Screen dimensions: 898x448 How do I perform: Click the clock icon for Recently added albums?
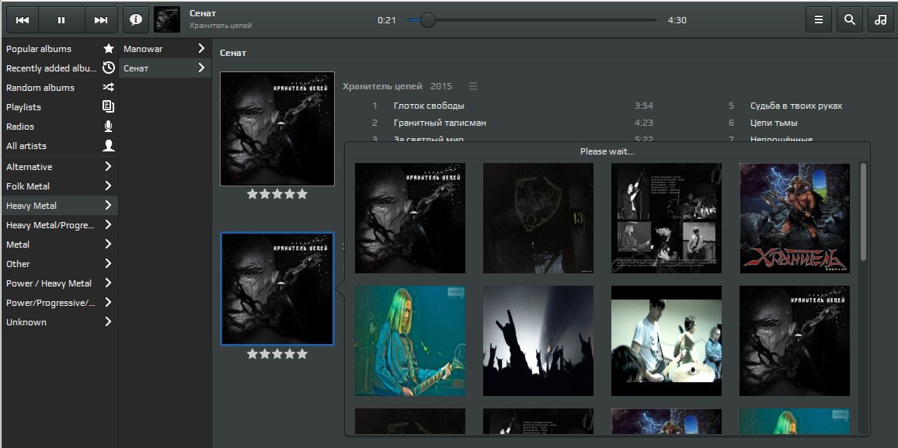108,68
